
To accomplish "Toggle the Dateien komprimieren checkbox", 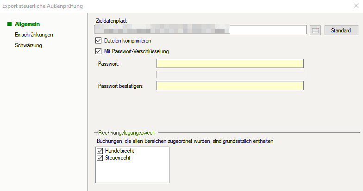I will pos(98,41).
